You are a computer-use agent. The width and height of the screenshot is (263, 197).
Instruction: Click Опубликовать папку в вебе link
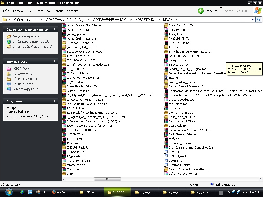tap(31, 42)
